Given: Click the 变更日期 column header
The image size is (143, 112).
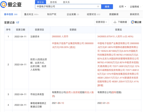Looking at the screenshot, I should pyautogui.click(x=20, y=30).
